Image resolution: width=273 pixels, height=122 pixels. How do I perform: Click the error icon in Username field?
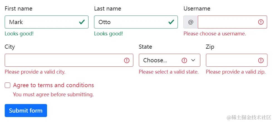pyautogui.click(x=261, y=22)
